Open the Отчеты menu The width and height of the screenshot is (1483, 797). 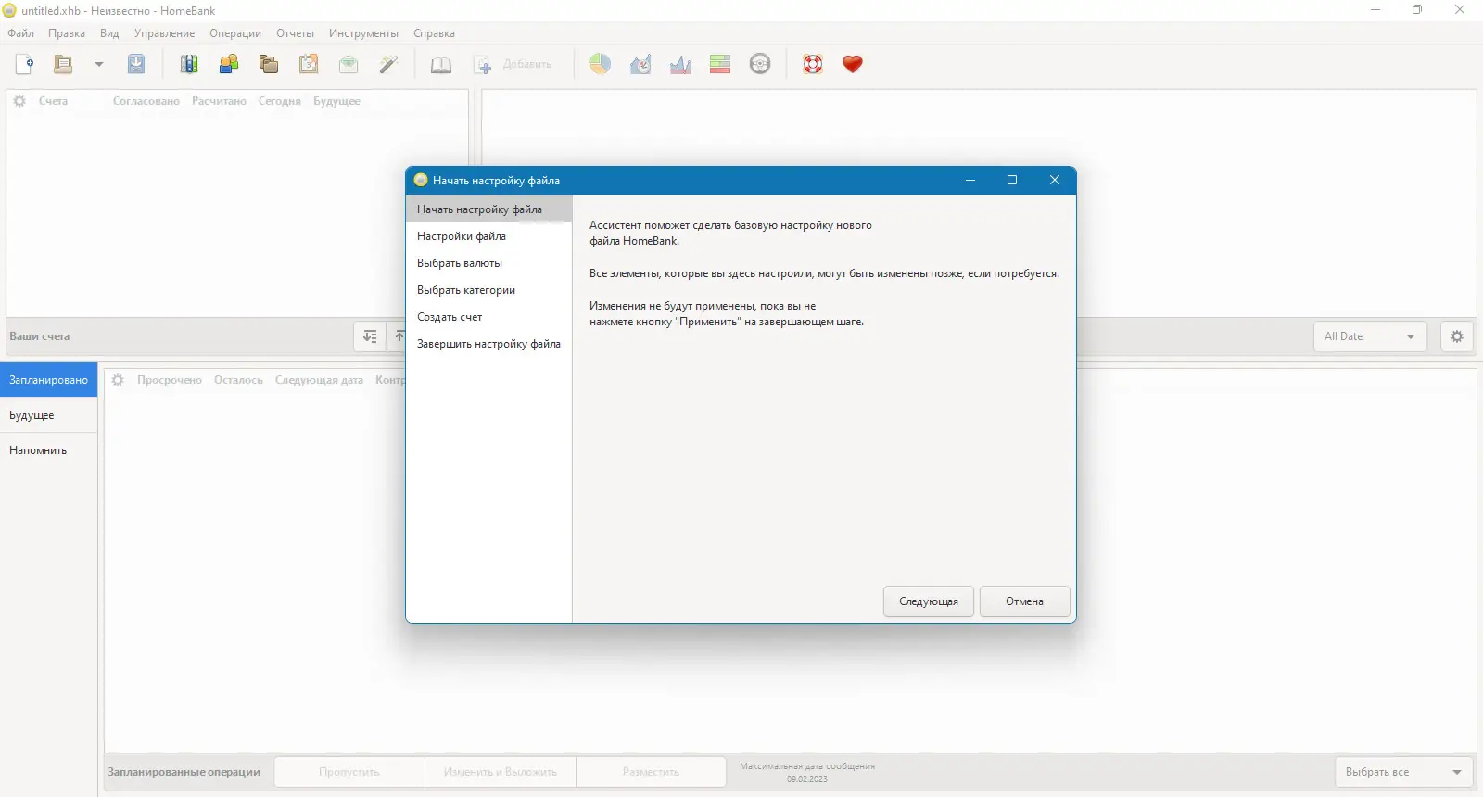pyautogui.click(x=295, y=33)
